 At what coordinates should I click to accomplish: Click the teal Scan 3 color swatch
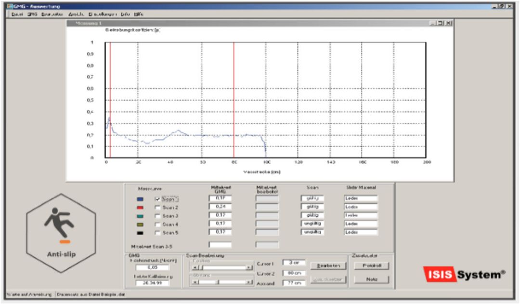point(140,216)
